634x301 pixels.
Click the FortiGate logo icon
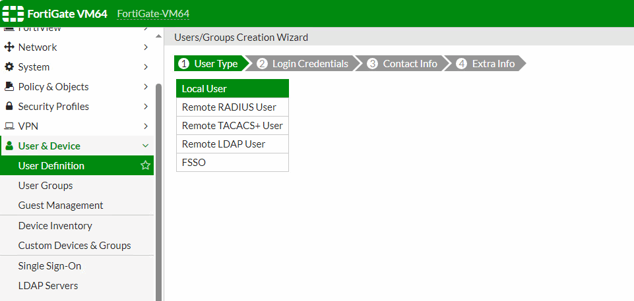(x=13, y=14)
